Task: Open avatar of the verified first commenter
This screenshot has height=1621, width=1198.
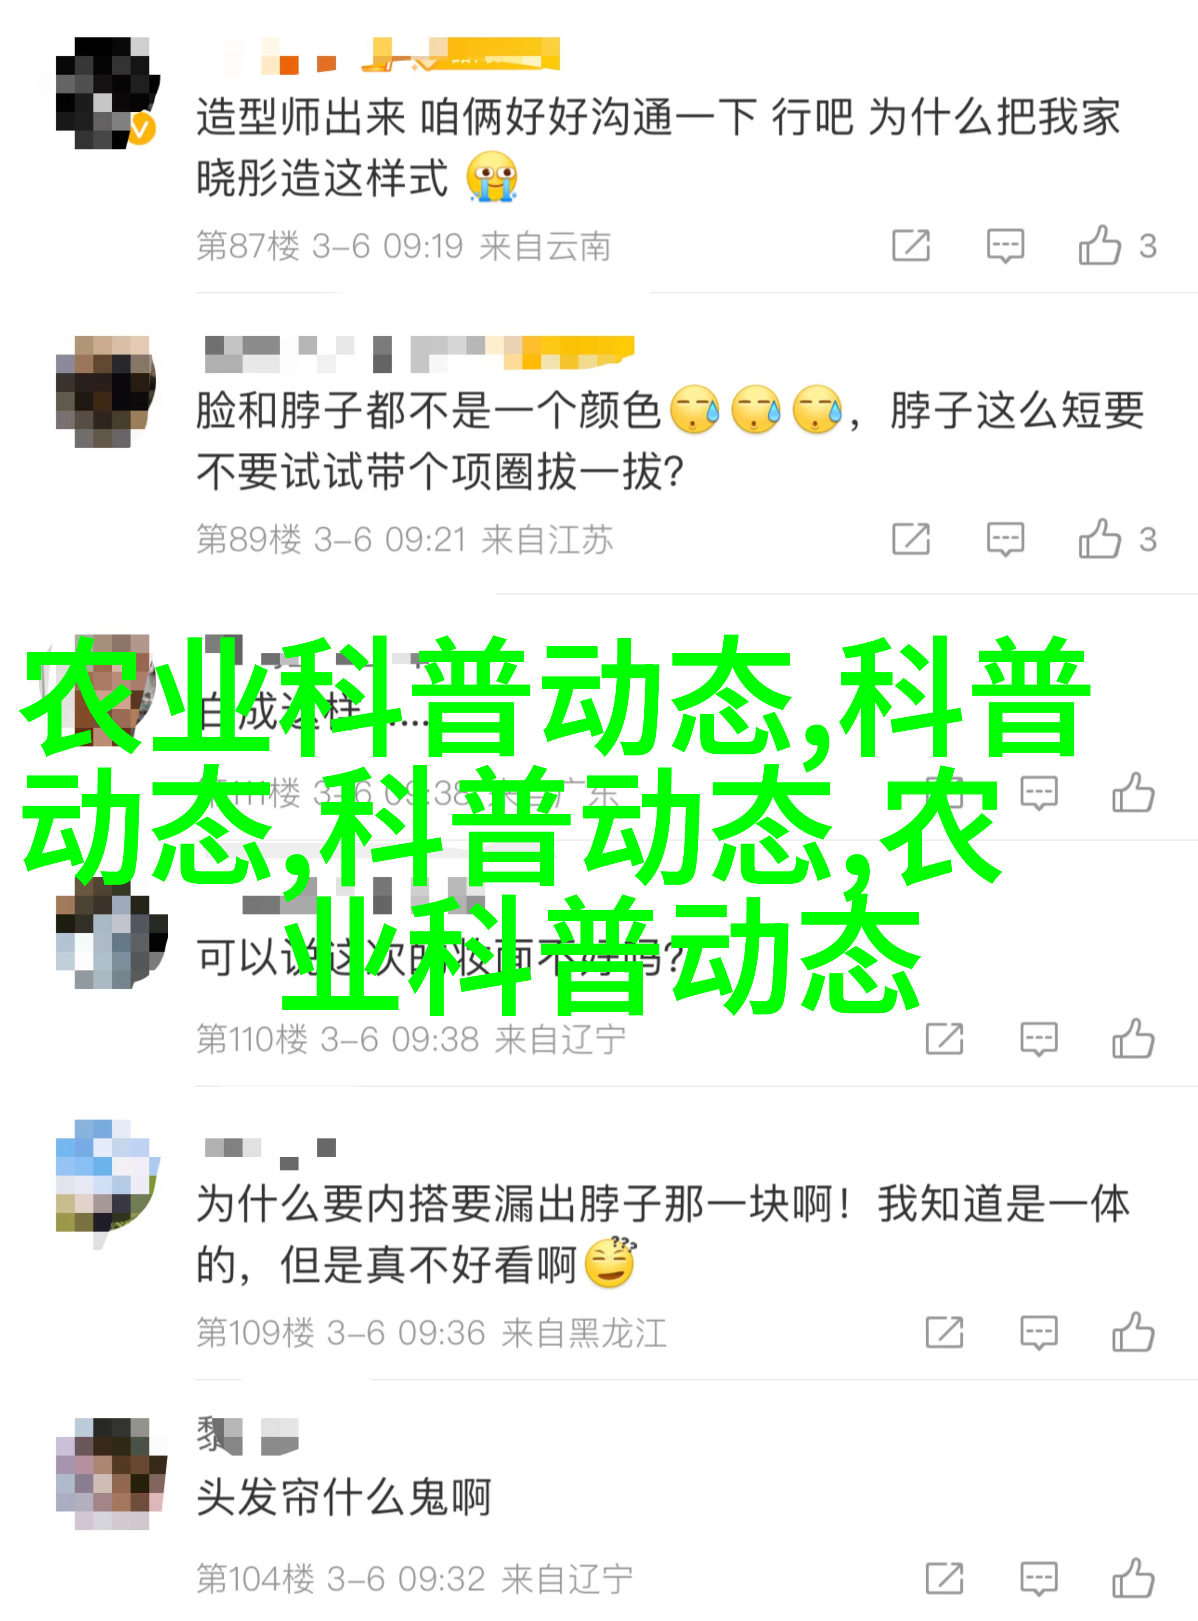Action: [x=107, y=93]
